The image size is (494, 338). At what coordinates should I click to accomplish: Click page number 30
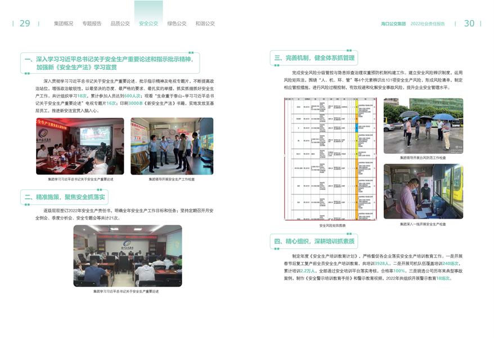point(469,24)
